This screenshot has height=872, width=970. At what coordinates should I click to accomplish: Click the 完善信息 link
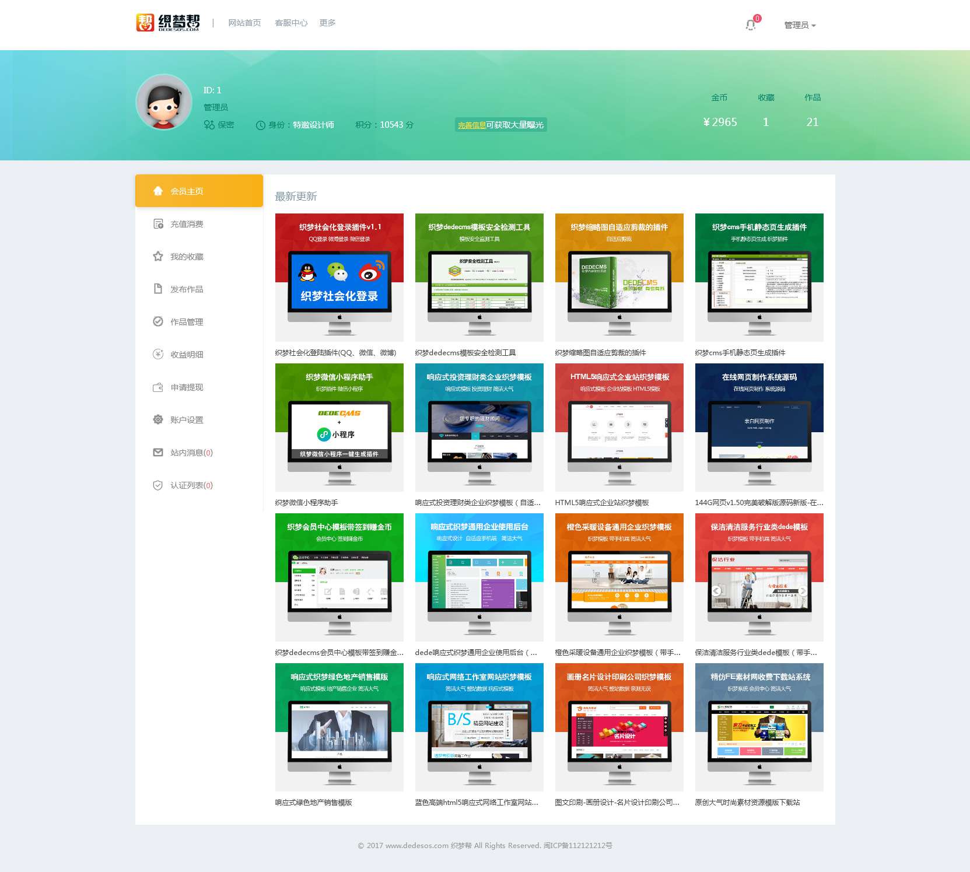[472, 125]
